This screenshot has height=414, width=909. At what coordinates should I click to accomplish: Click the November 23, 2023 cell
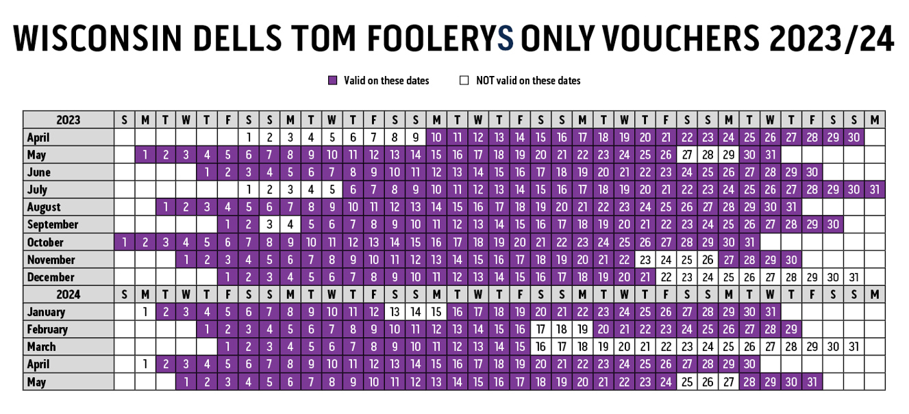click(x=645, y=259)
